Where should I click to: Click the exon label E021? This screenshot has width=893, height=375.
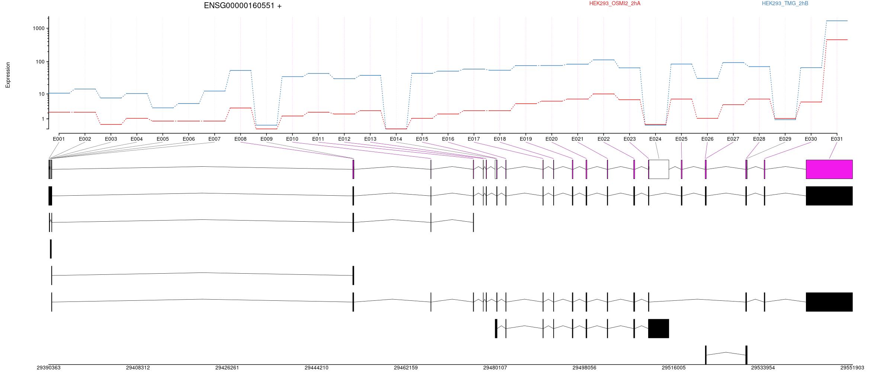[577, 139]
